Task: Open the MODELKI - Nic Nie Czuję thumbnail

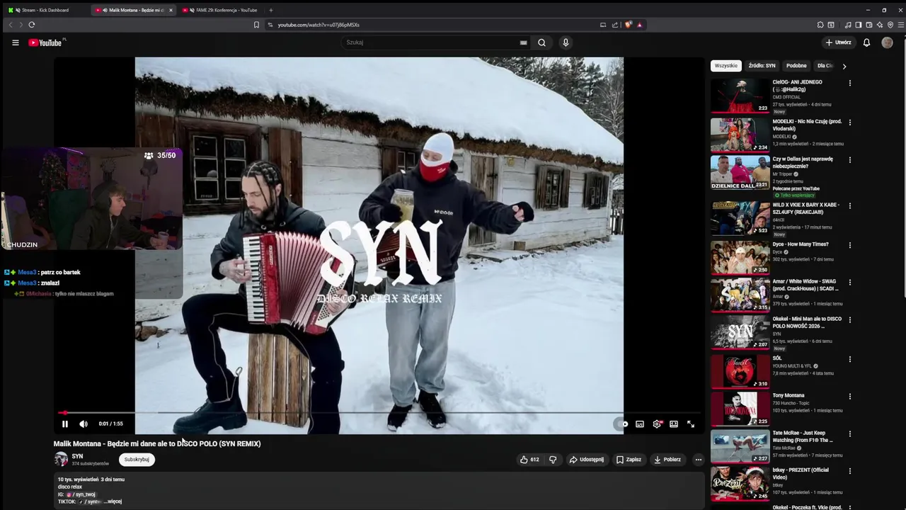Action: click(x=740, y=135)
